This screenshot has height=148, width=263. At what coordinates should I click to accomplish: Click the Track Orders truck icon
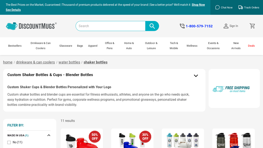point(241,7)
